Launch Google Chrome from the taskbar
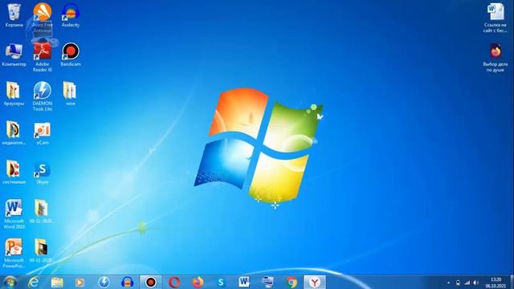 pyautogui.click(x=291, y=282)
